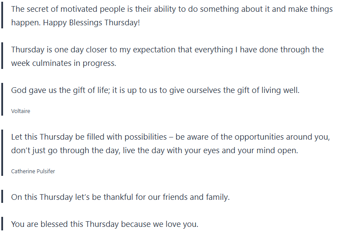Screen dimensions: 350x233
Task: Click the Voltaire author name
Action: (20, 111)
